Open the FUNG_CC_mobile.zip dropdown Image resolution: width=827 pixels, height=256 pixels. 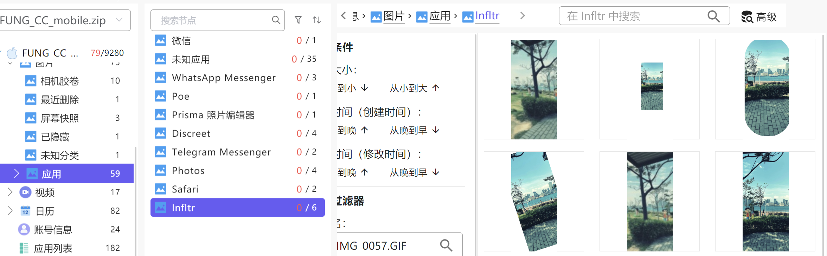click(119, 20)
